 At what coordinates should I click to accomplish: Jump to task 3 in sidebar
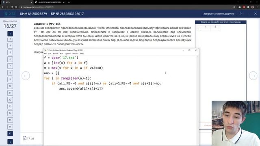coord(10,39)
